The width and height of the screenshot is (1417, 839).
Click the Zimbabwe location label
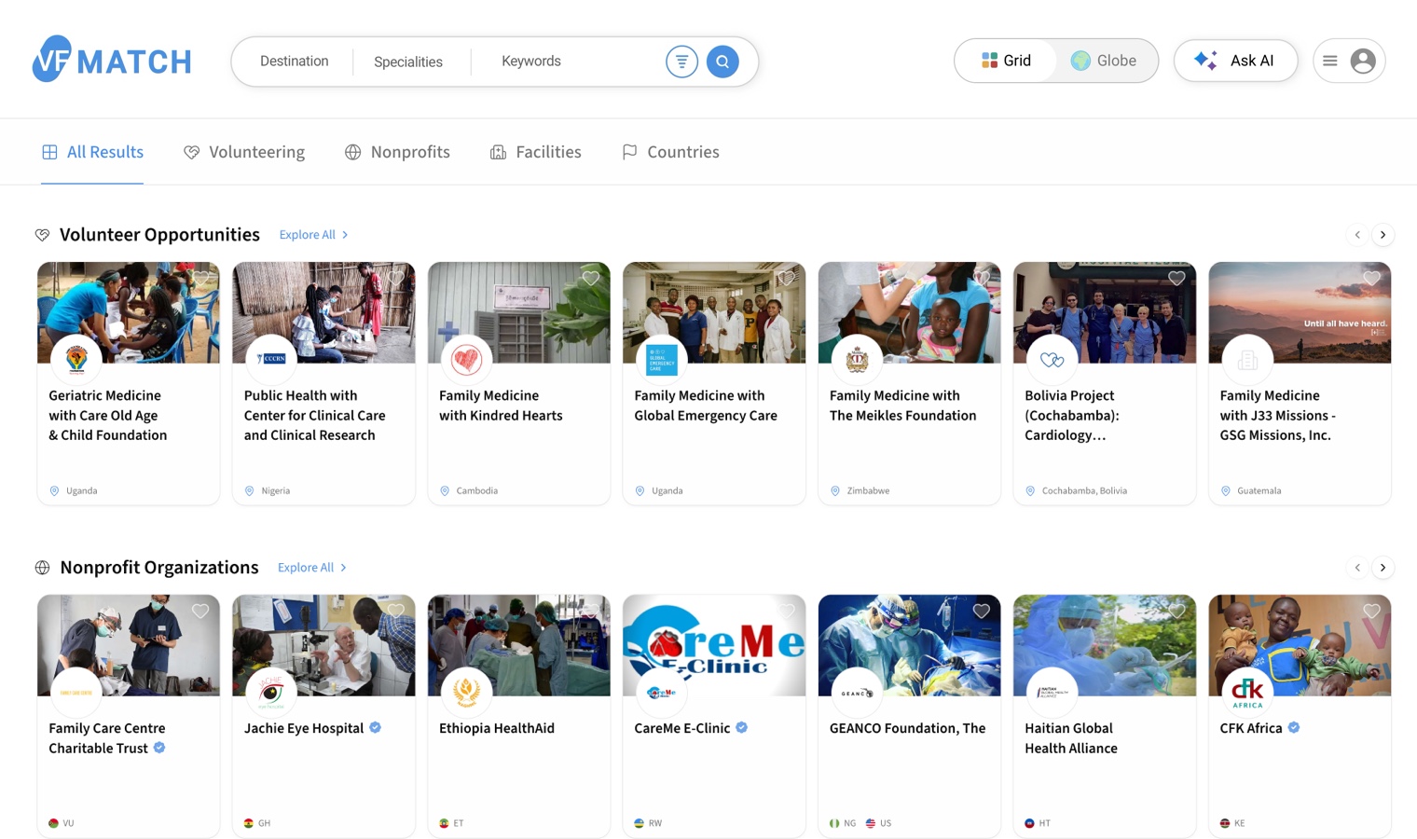[868, 490]
